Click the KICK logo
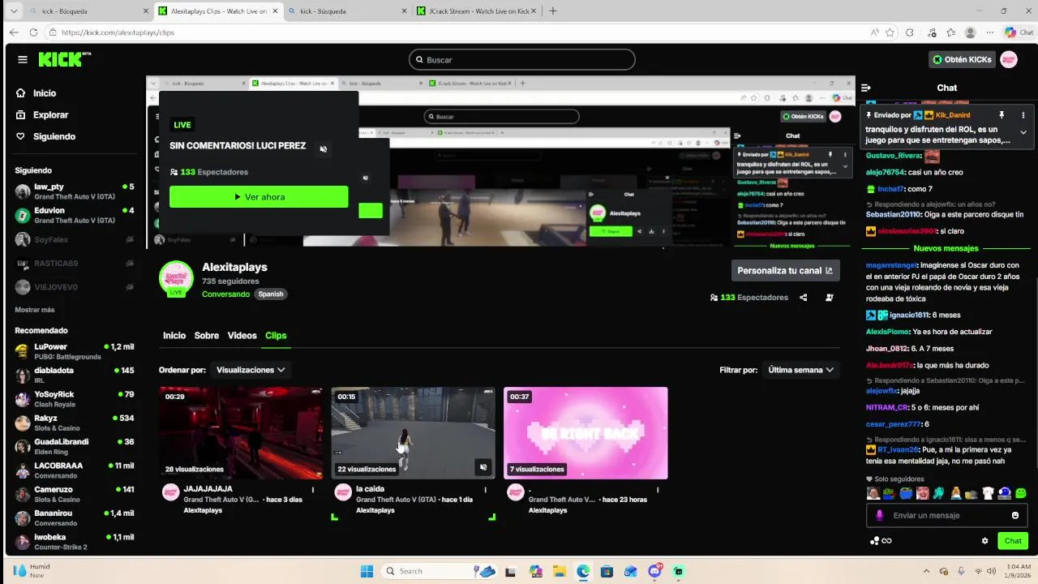This screenshot has height=584, width=1038. 65,59
